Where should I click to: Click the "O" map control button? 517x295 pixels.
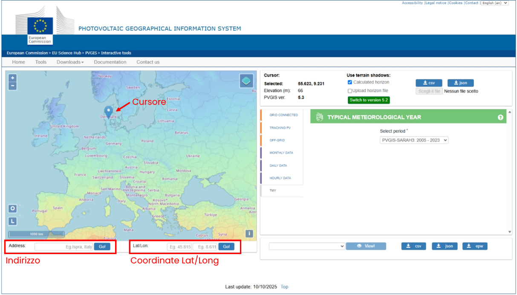13,208
